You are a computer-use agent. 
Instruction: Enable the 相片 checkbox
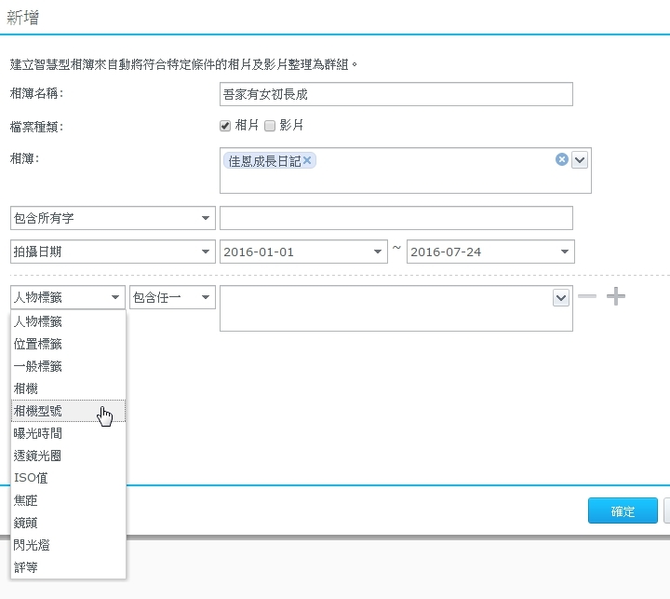coord(224,125)
